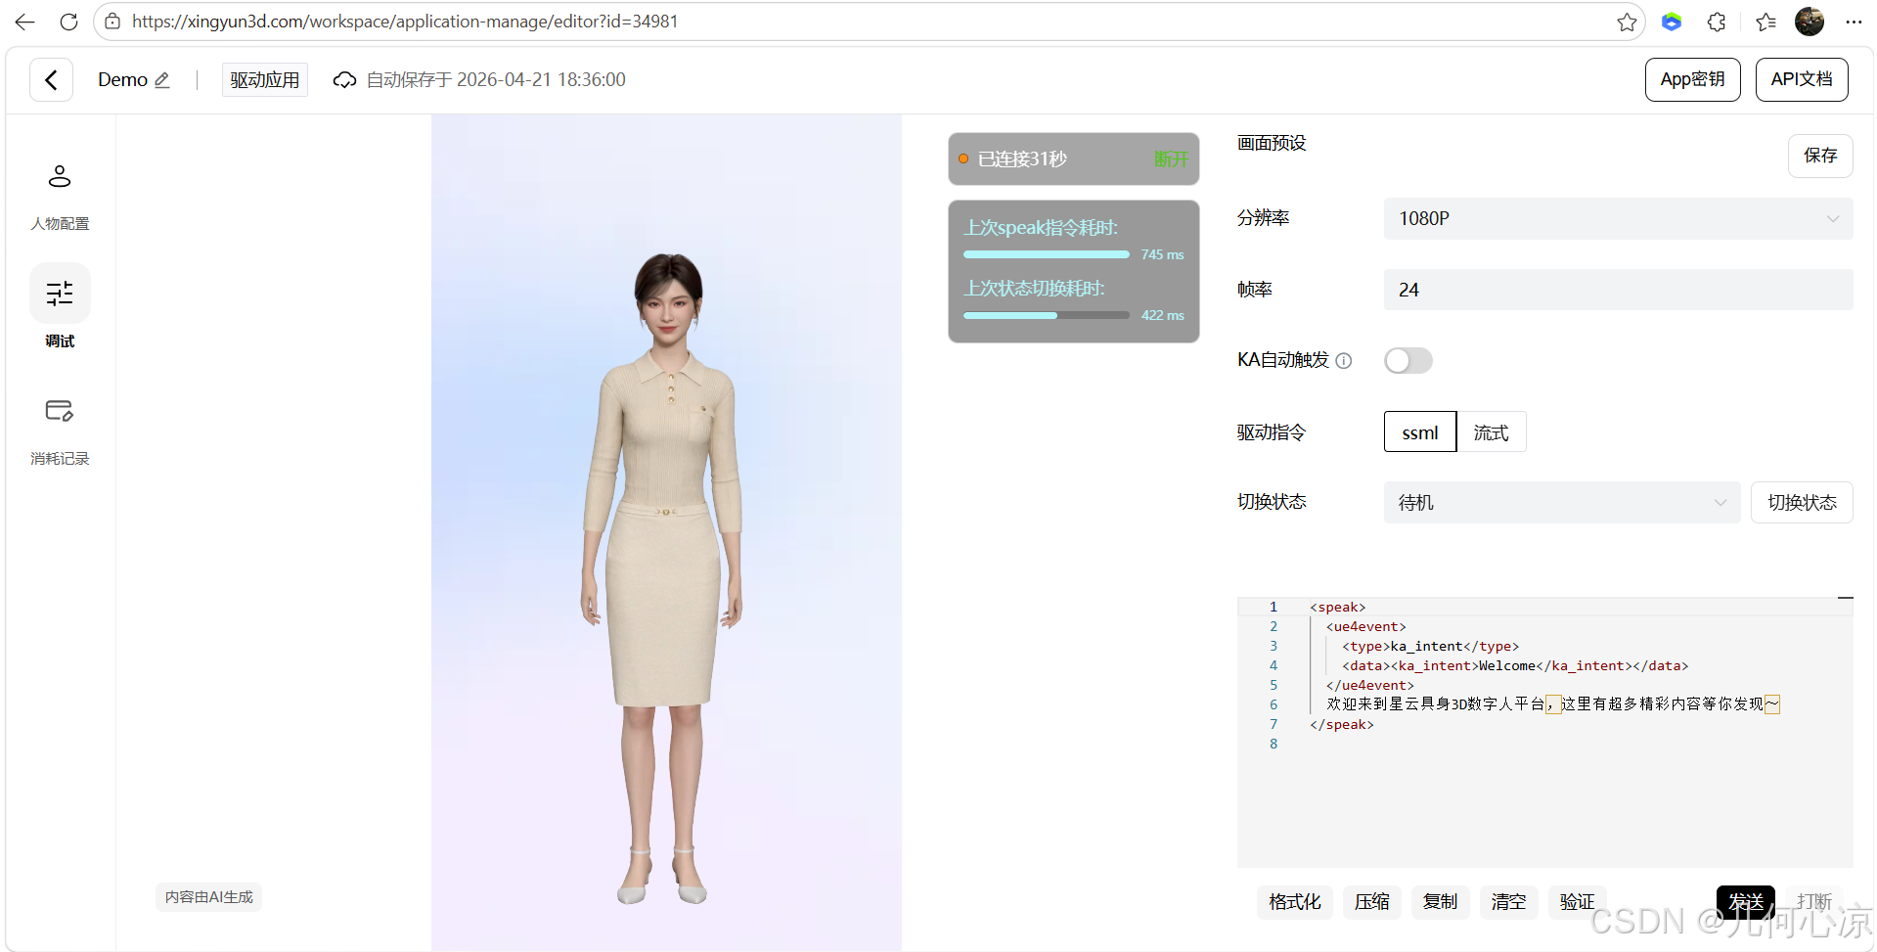Click 复制 button
Image resolution: width=1877 pixels, height=952 pixels.
pos(1440,902)
